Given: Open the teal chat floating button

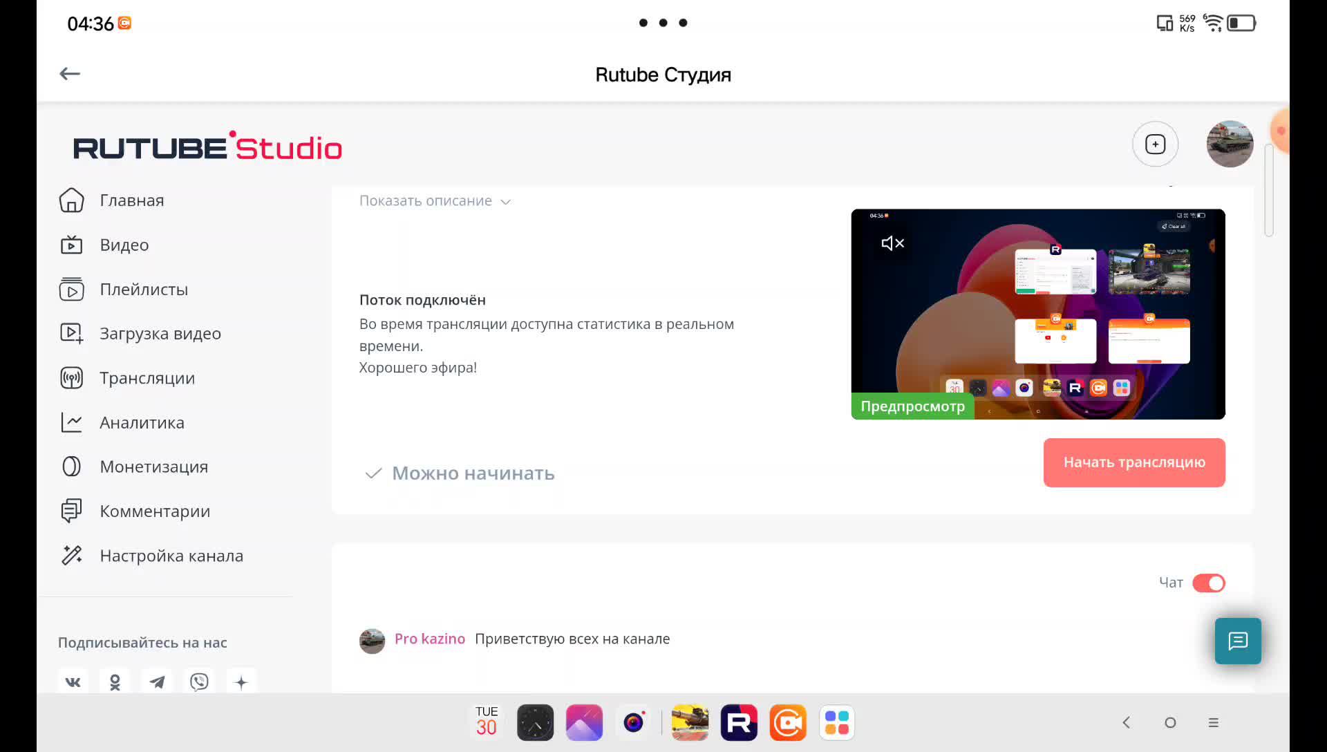Looking at the screenshot, I should (1237, 641).
